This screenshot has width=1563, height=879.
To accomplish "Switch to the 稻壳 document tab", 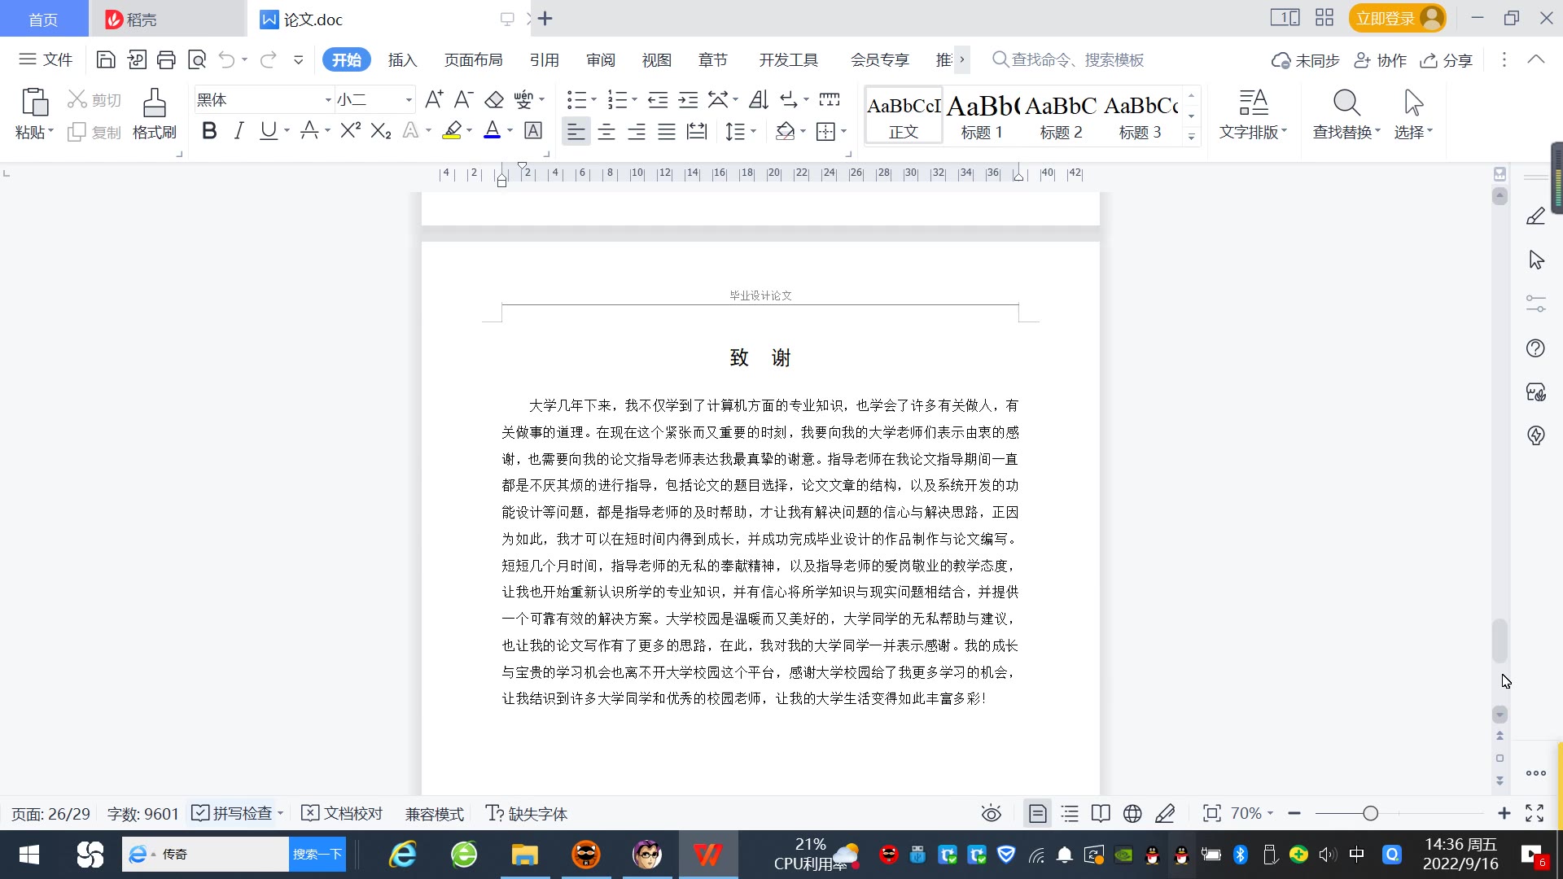I will click(167, 19).
